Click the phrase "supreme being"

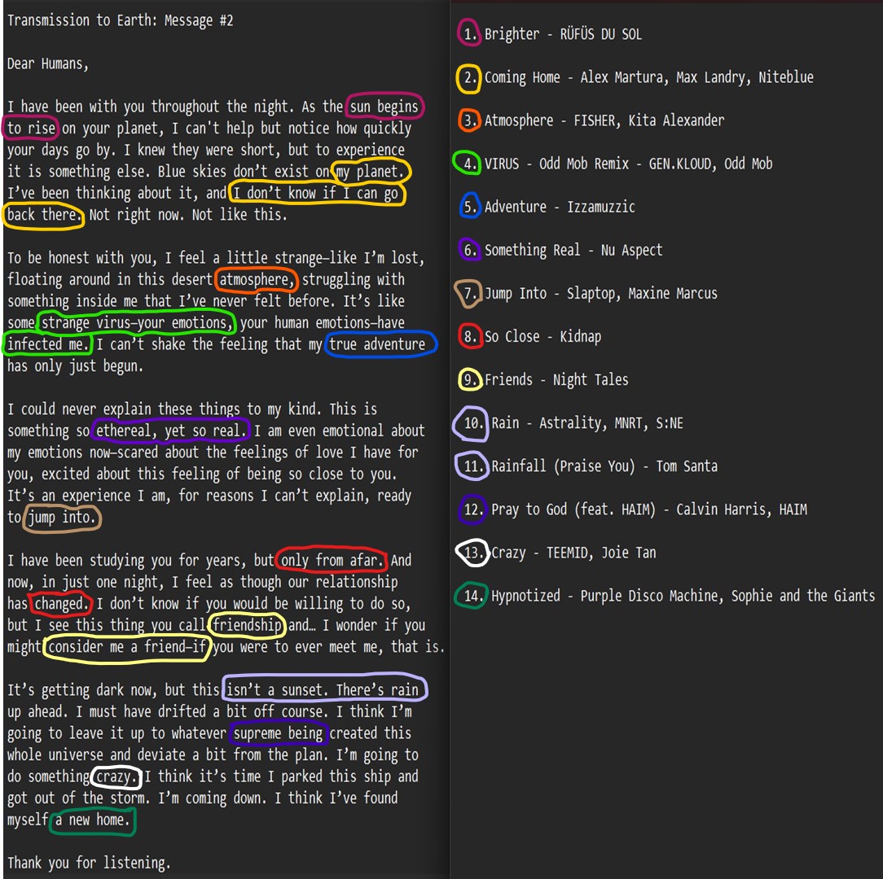coord(278,734)
